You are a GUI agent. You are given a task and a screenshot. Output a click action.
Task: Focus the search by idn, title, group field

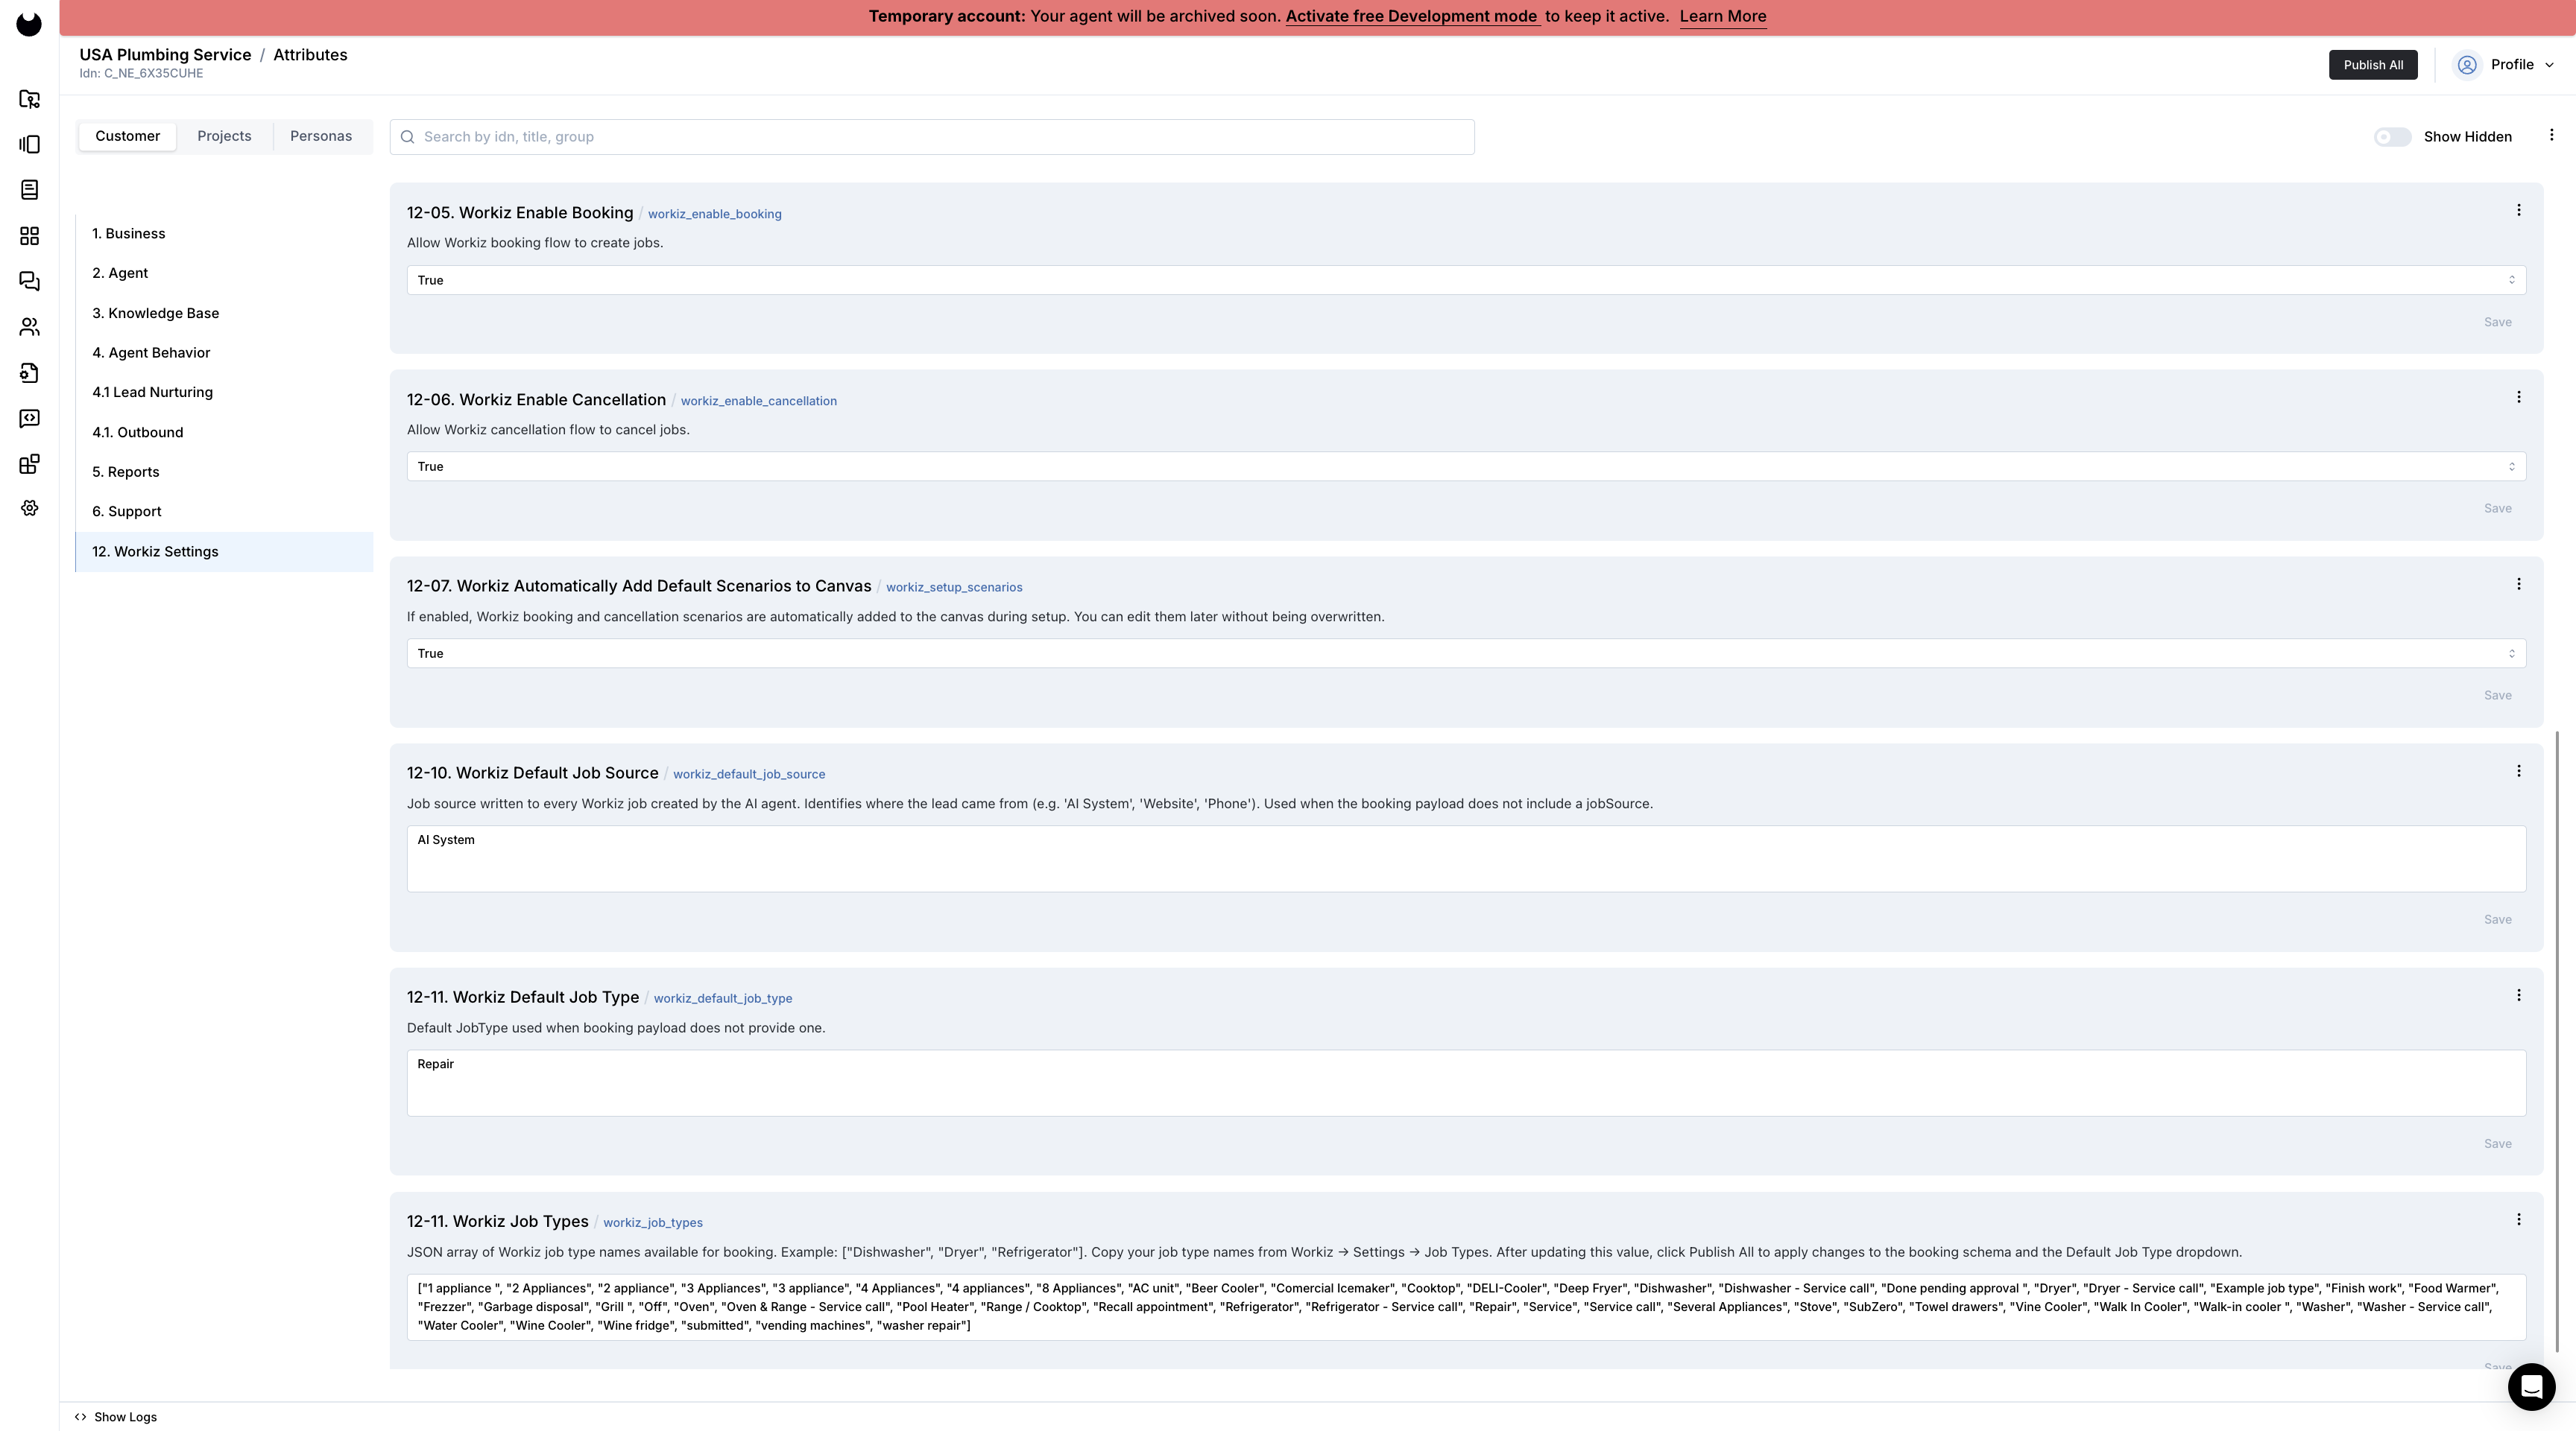[x=932, y=137]
